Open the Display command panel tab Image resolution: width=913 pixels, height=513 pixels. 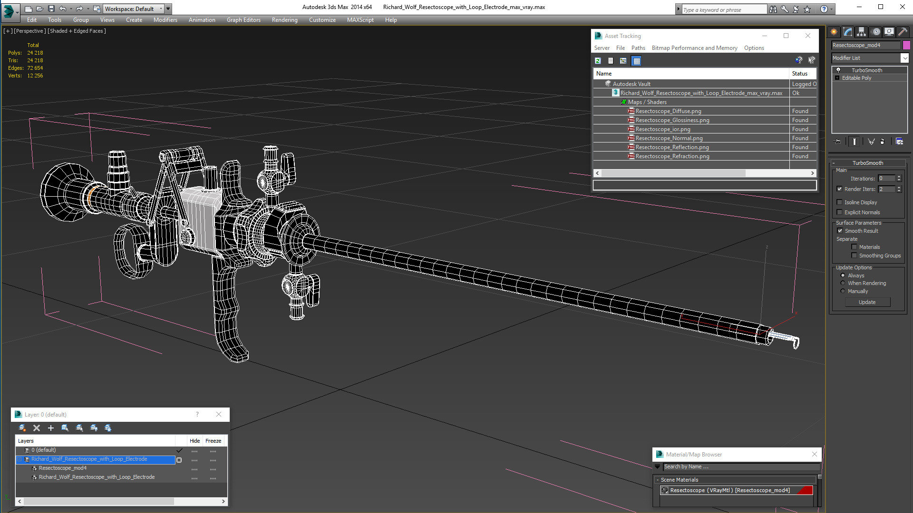[x=889, y=32]
